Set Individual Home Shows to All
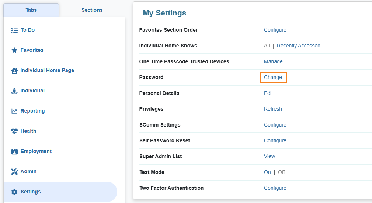This screenshot has width=372, height=203. click(x=267, y=46)
